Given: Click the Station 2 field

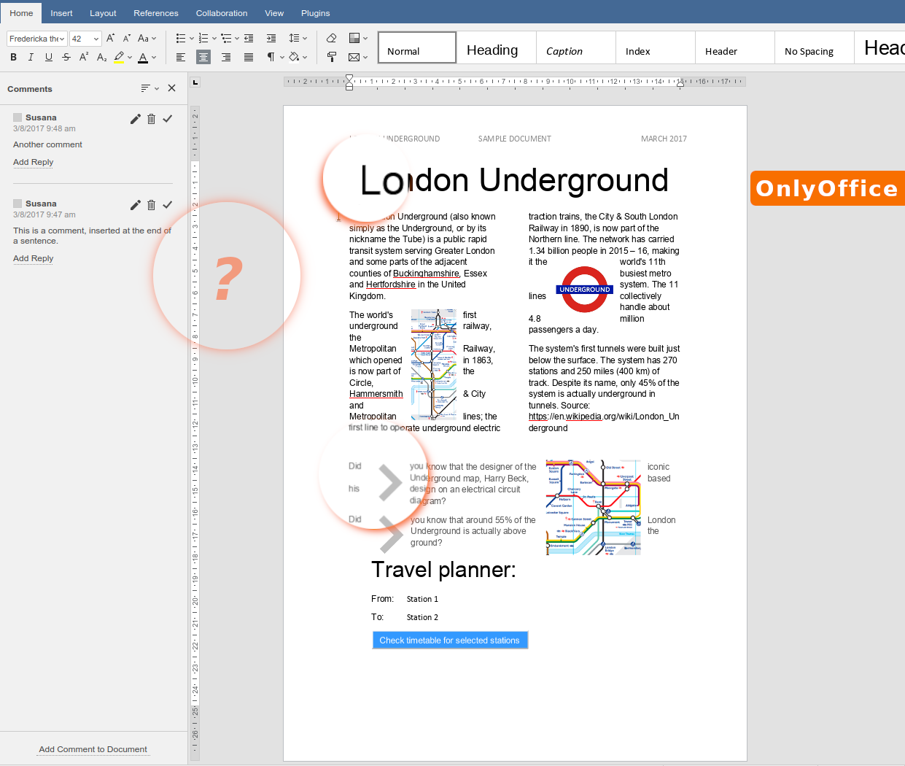Looking at the screenshot, I should [423, 617].
